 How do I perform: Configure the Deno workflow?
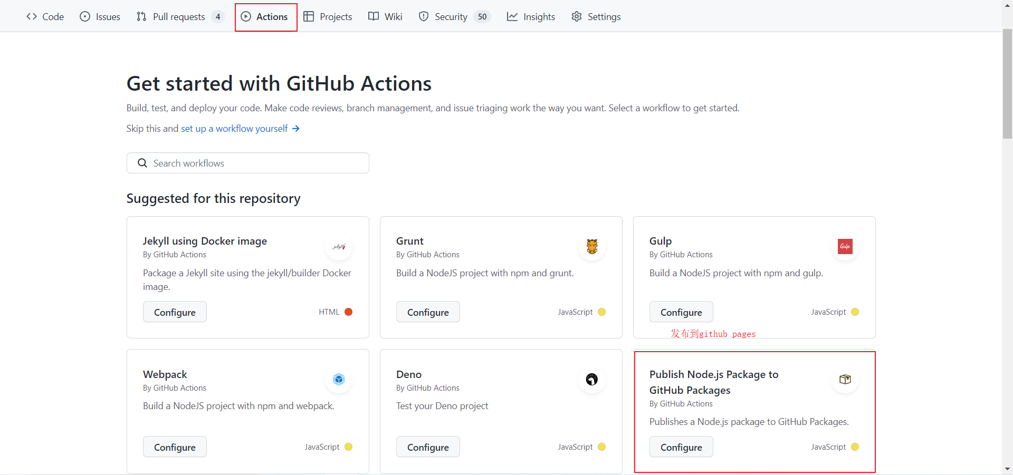(x=428, y=447)
